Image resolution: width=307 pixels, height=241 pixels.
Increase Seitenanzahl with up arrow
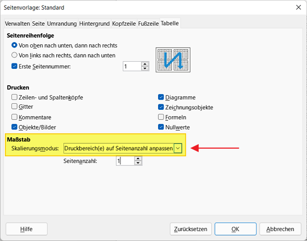coord(138,158)
